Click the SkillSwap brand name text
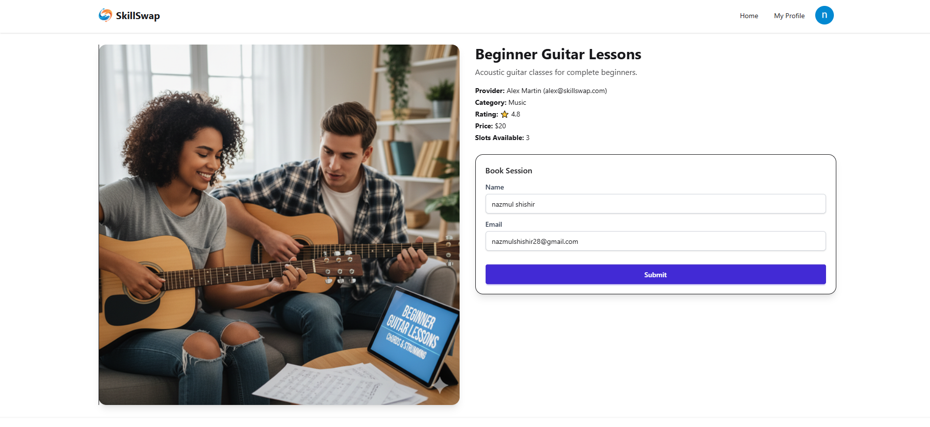Viewport: 930px width, 427px height. click(x=138, y=16)
